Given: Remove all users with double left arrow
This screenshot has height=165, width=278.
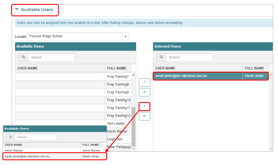Looking at the screenshot, I should point(144,116).
